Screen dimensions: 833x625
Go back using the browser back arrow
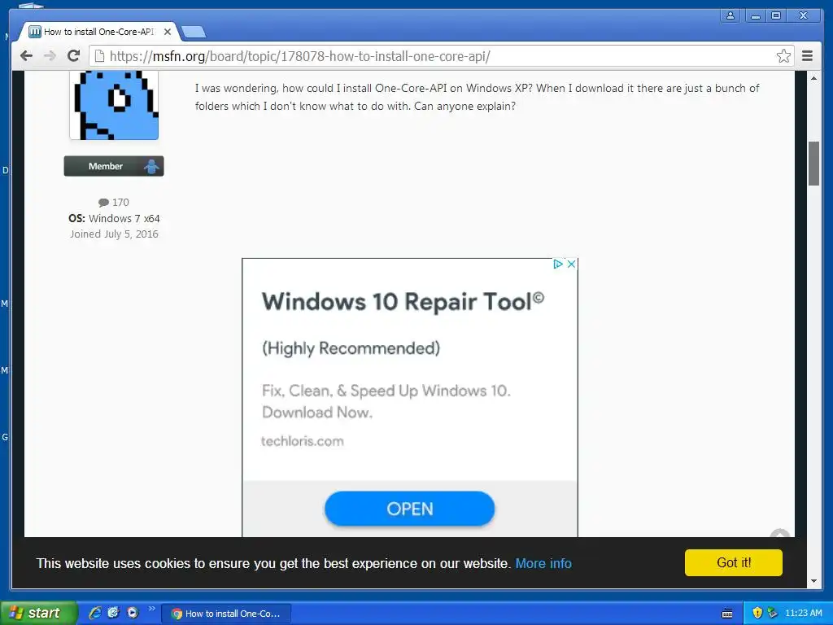pyautogui.click(x=26, y=56)
